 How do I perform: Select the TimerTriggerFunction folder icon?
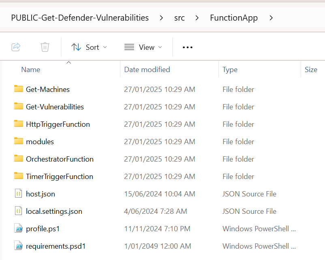19,176
